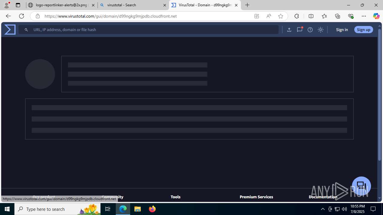The height and width of the screenshot is (215, 383).
Task: Click the Windows taskbar search box
Action: click(x=57, y=209)
